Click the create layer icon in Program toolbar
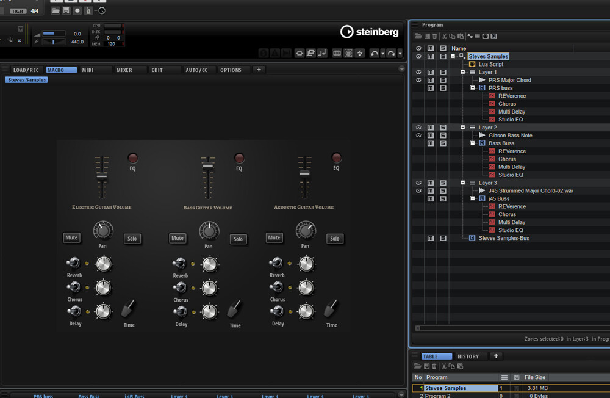This screenshot has height=398, width=610. 478,36
